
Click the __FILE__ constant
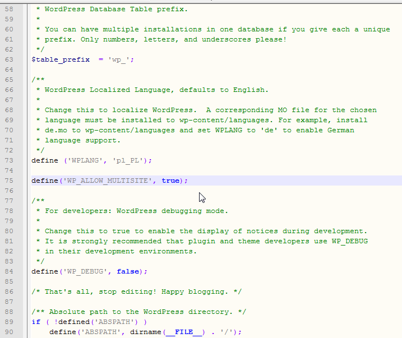(x=184, y=332)
